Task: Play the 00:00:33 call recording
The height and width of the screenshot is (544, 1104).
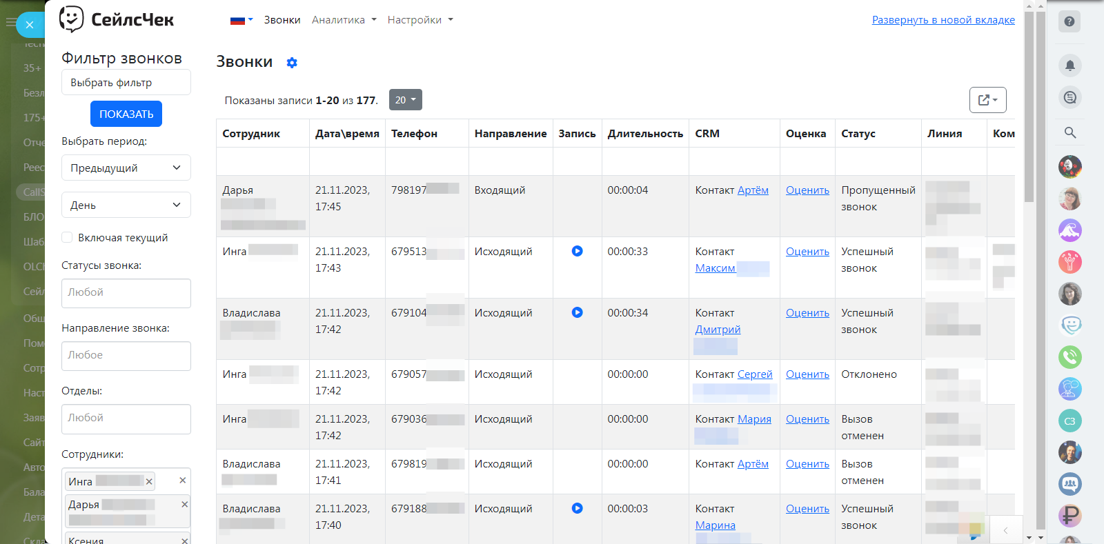Action: tap(577, 251)
